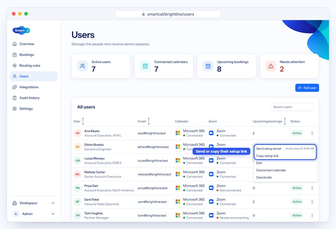Click TH avatar for Tom Hughes

point(77,215)
